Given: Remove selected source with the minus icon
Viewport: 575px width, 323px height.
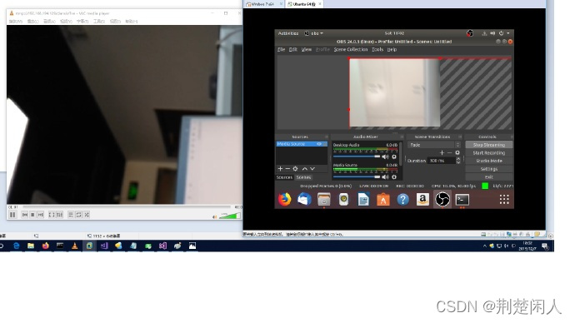Looking at the screenshot, I should [287, 169].
